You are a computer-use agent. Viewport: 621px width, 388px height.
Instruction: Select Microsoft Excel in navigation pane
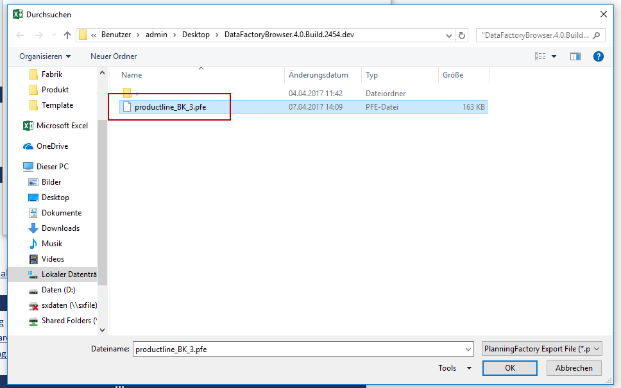coord(62,126)
